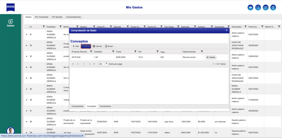Filter the Autorizador column

(245, 27)
